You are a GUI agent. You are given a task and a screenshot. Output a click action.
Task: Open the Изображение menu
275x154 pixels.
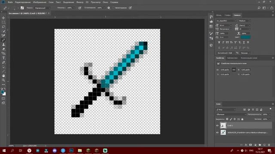coord(40,2)
